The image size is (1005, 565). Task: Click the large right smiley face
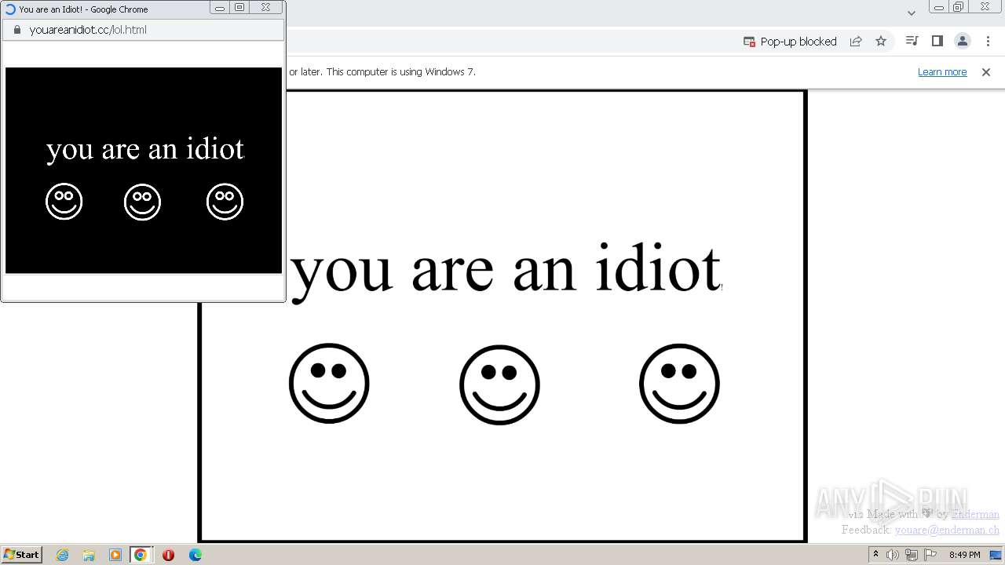(x=679, y=384)
